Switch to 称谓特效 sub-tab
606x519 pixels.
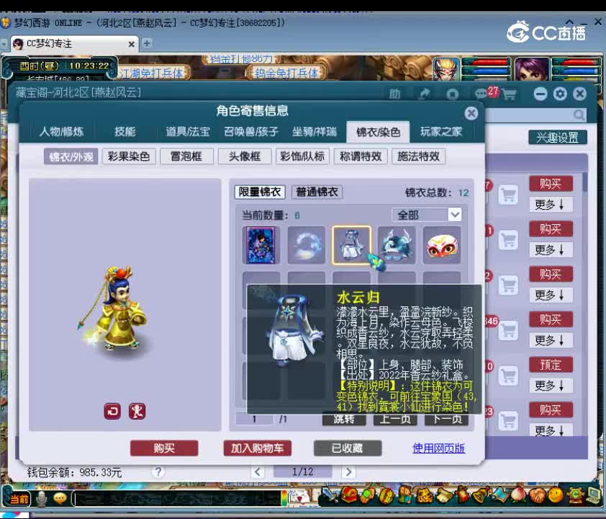(361, 156)
